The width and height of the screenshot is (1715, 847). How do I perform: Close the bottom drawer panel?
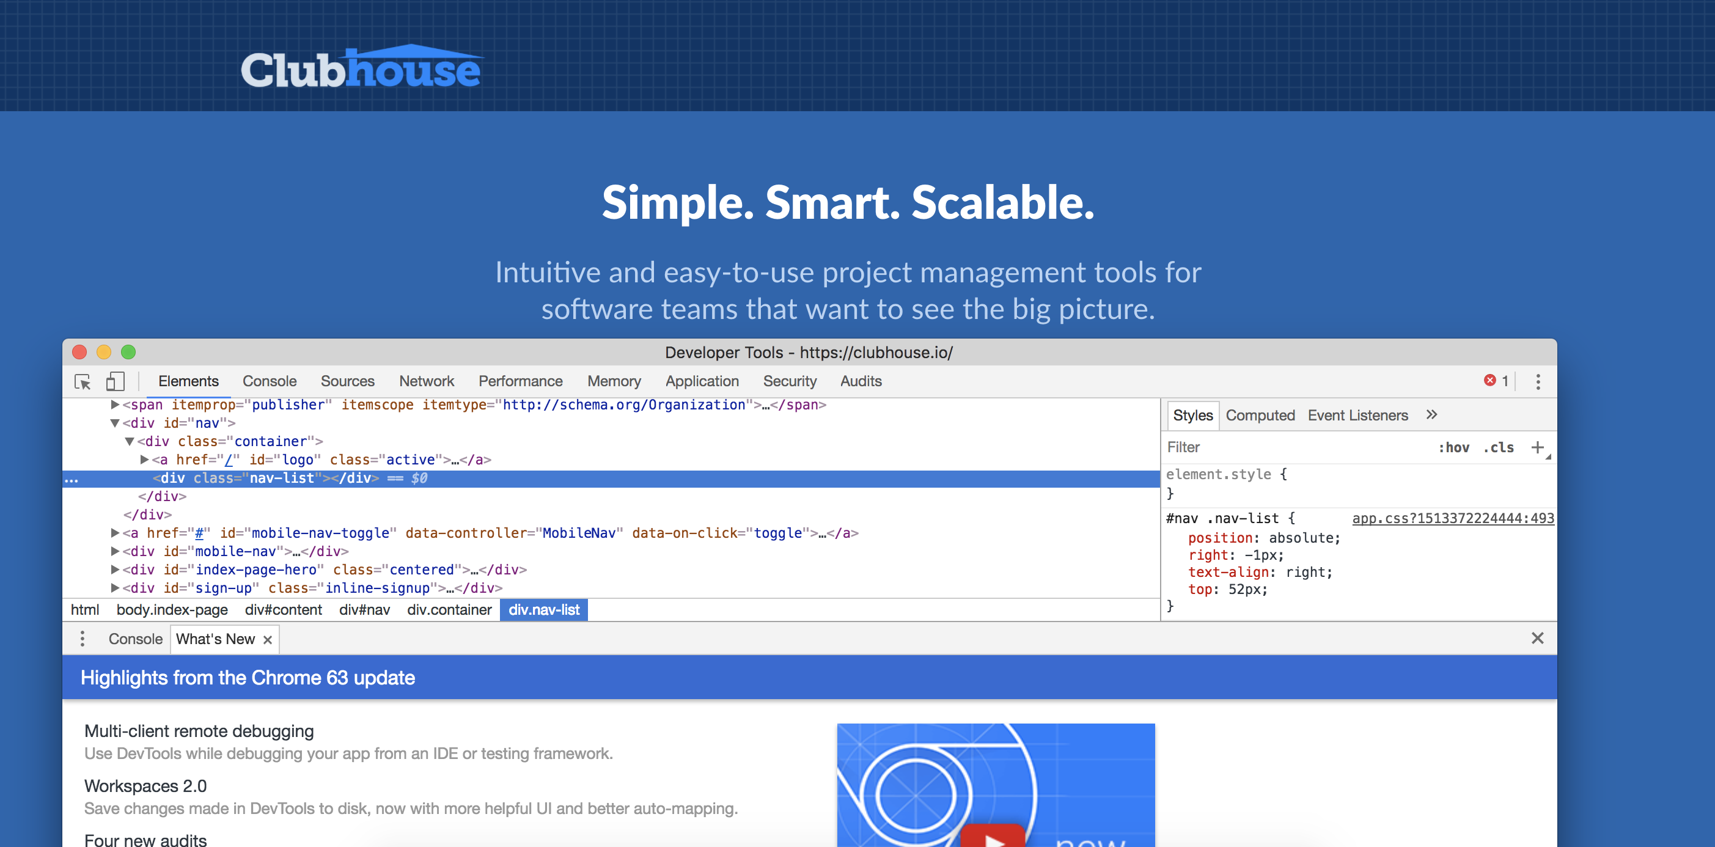click(1537, 639)
